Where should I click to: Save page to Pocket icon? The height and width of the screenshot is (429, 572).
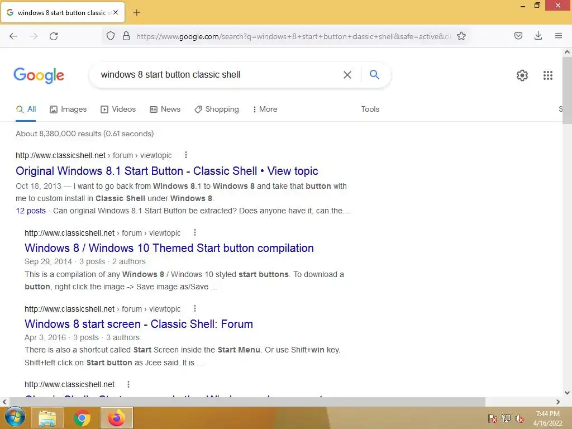tap(518, 36)
